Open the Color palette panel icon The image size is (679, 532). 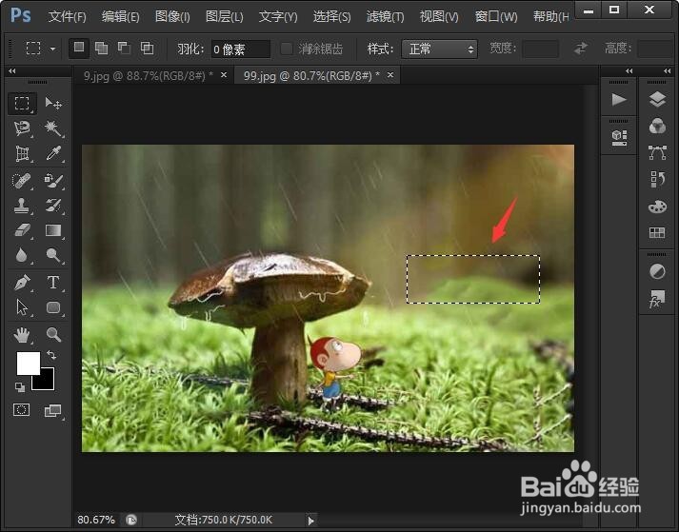tap(657, 207)
